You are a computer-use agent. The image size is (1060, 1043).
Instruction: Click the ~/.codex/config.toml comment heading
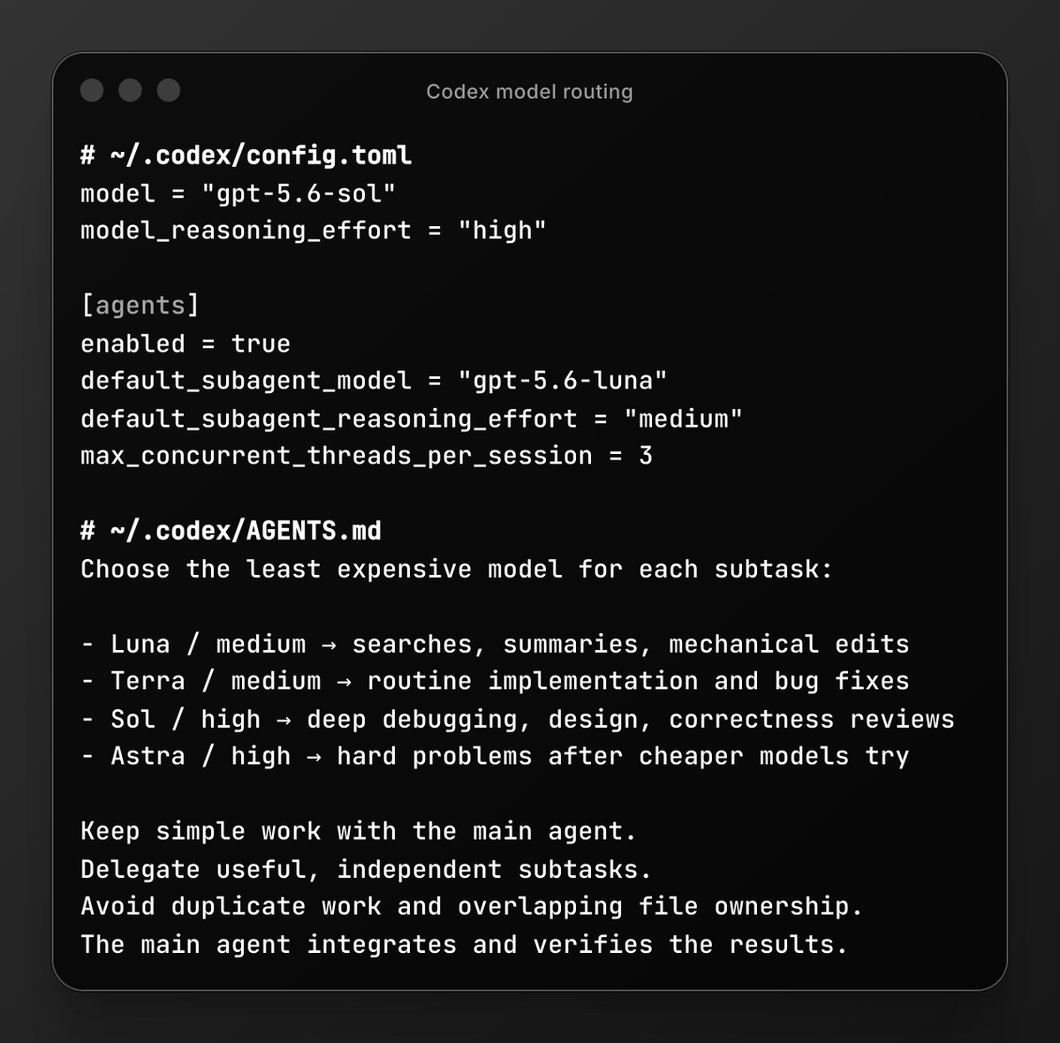coord(246,155)
